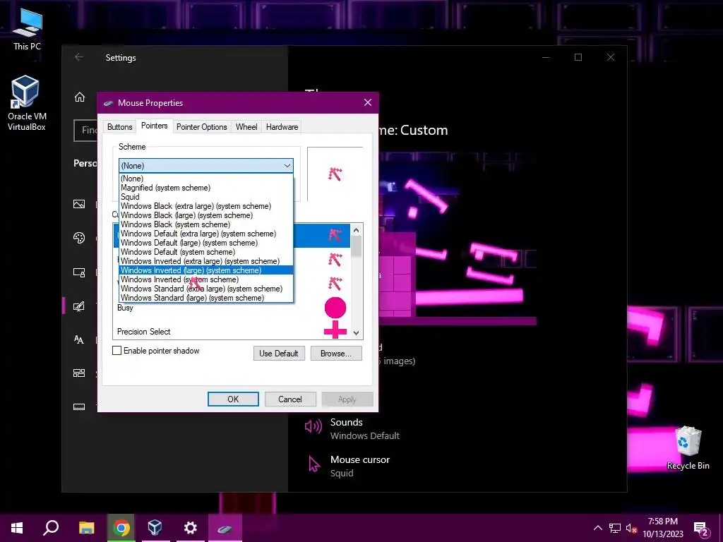This screenshot has width=723, height=542.
Task: Click the Settings back arrow
Action: [x=79, y=57]
